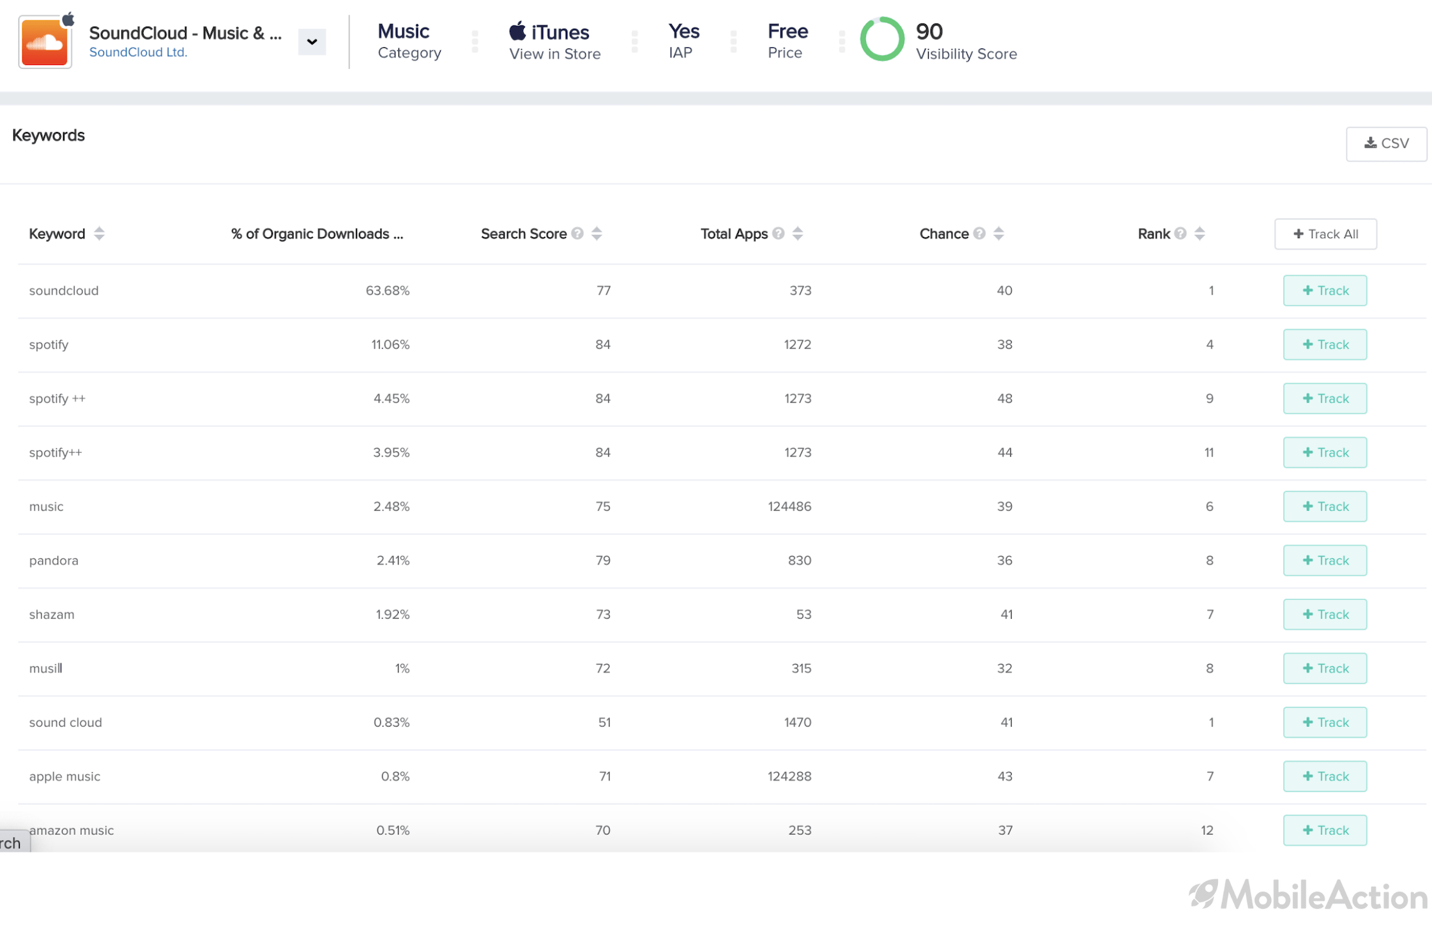Image resolution: width=1432 pixels, height=927 pixels.
Task: Click Rank help question icon
Action: click(x=1180, y=234)
